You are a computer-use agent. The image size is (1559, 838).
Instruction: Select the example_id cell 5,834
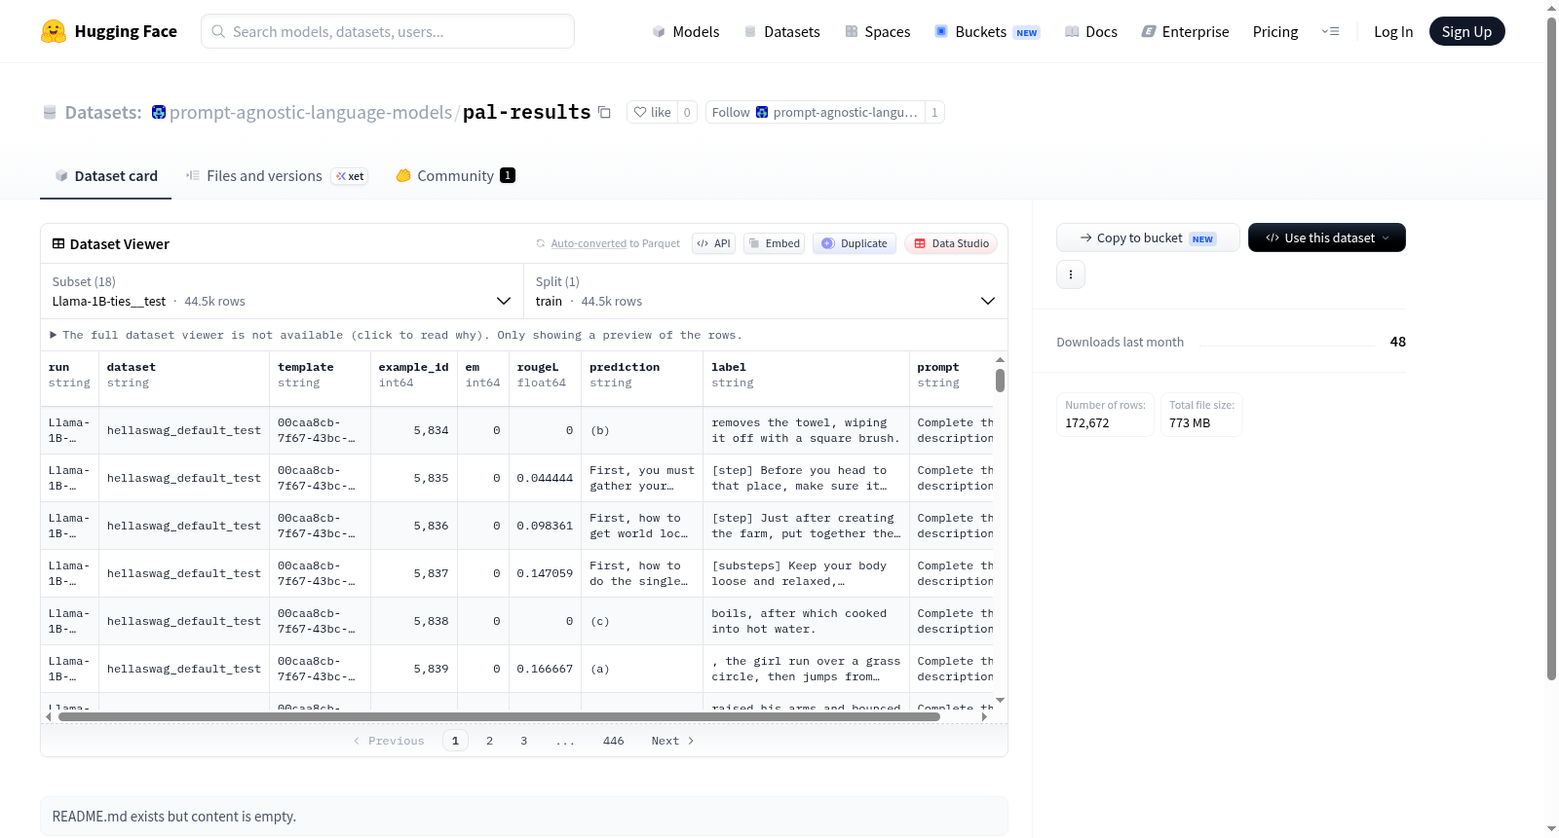tap(414, 430)
